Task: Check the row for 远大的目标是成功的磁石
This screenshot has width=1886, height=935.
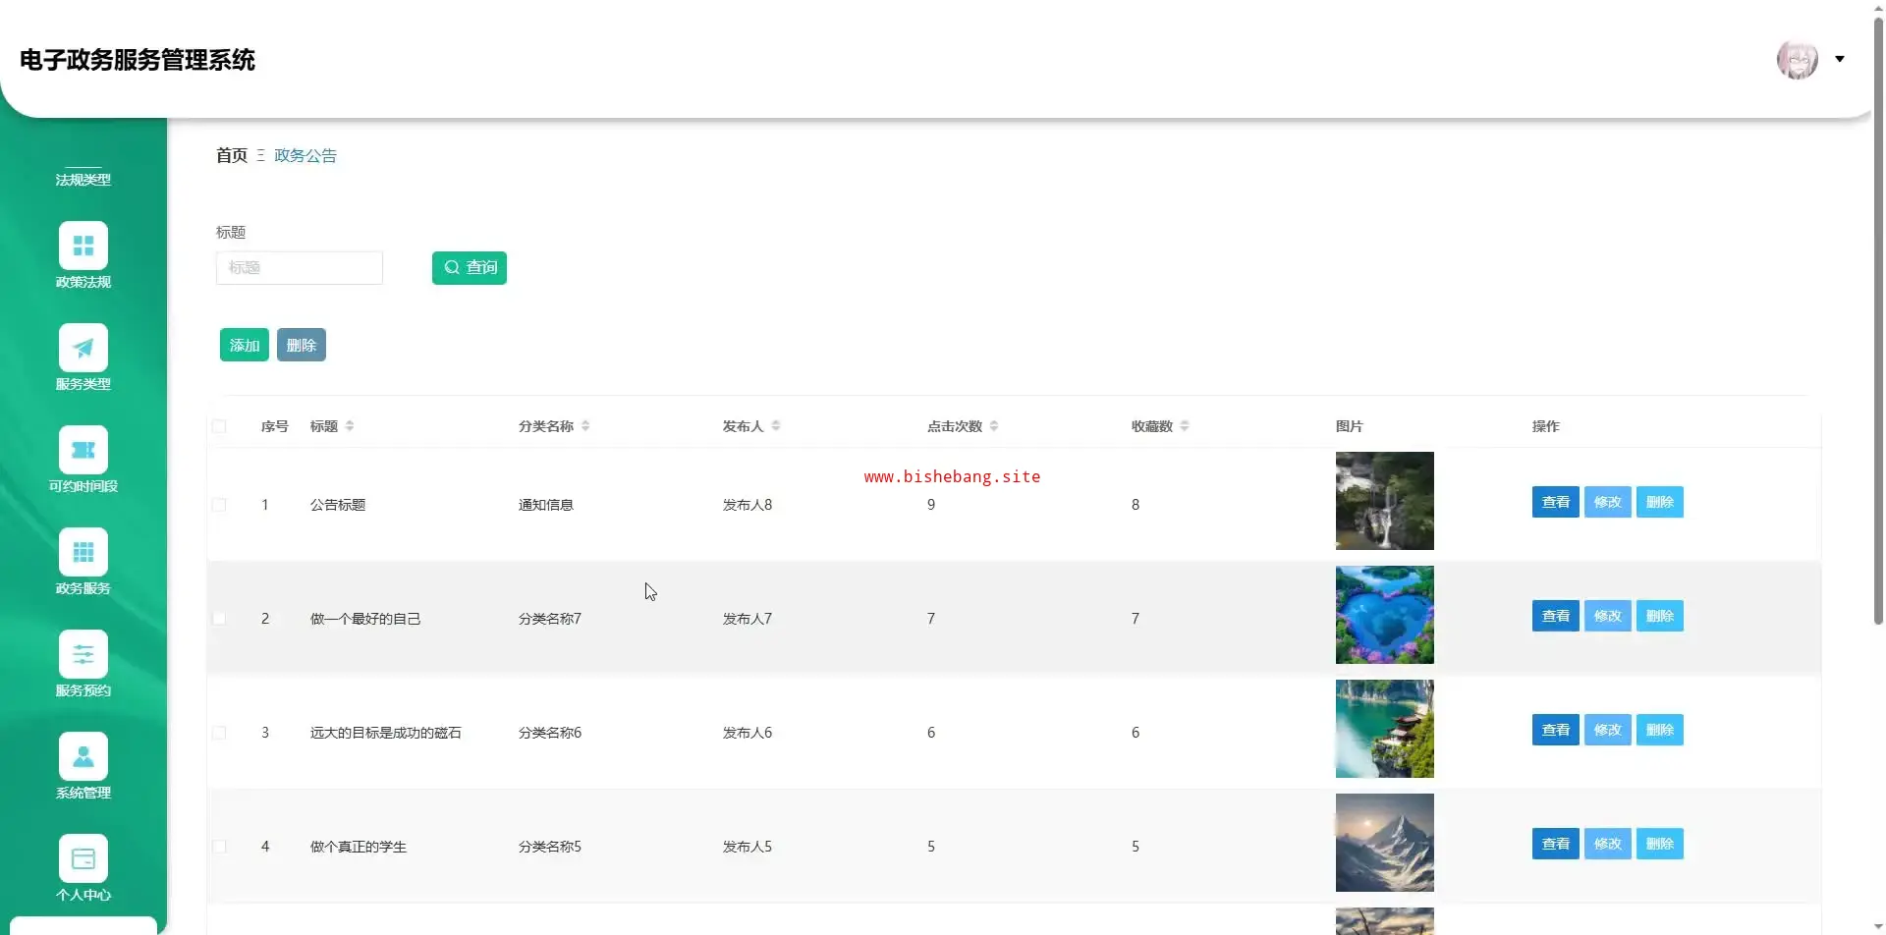Action: pyautogui.click(x=219, y=733)
